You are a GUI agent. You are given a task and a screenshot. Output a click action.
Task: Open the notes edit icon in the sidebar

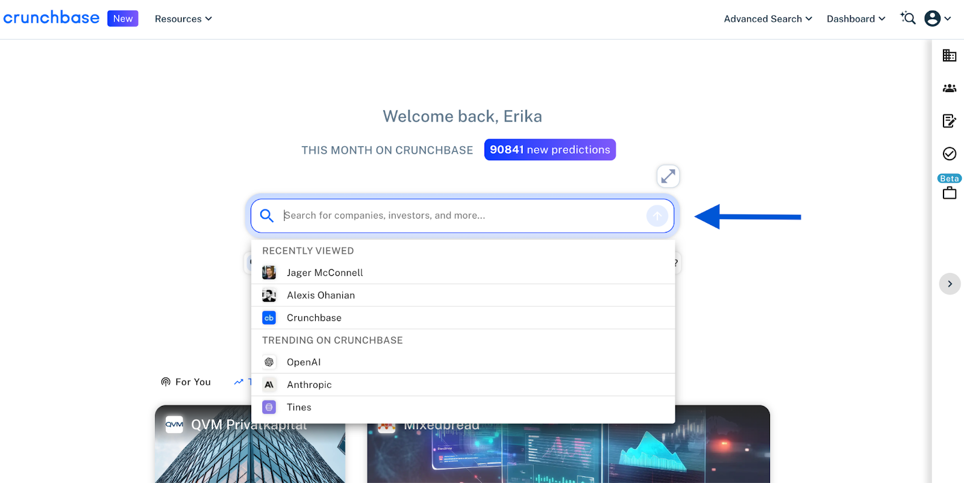[950, 121]
